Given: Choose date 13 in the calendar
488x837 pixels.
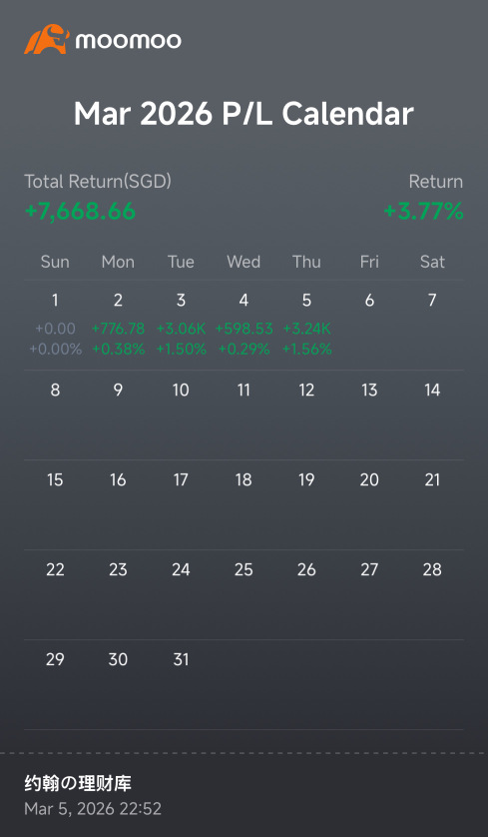Looking at the screenshot, I should [x=369, y=391].
